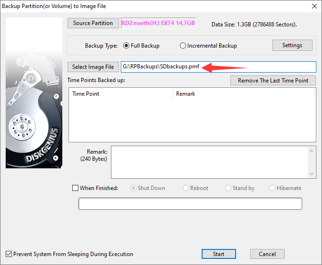This screenshot has height=265, width=322.
Task: Click the RD2:rootfs source partition field
Action: [158, 24]
